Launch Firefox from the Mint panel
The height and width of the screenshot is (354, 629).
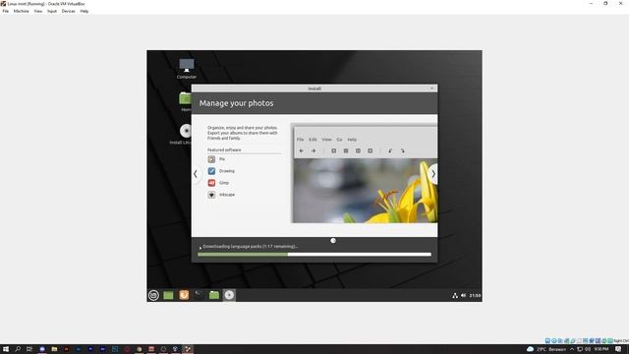coord(184,295)
